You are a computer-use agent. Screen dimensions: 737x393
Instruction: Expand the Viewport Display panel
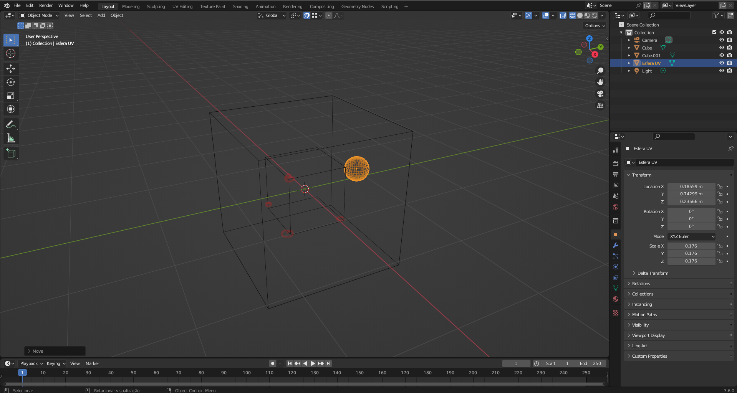point(648,335)
